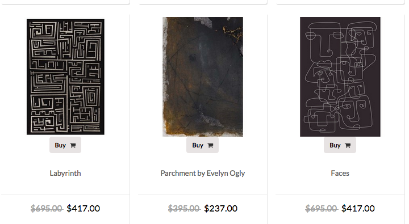
Task: Select Parchment sale price $237.00
Action: point(220,208)
